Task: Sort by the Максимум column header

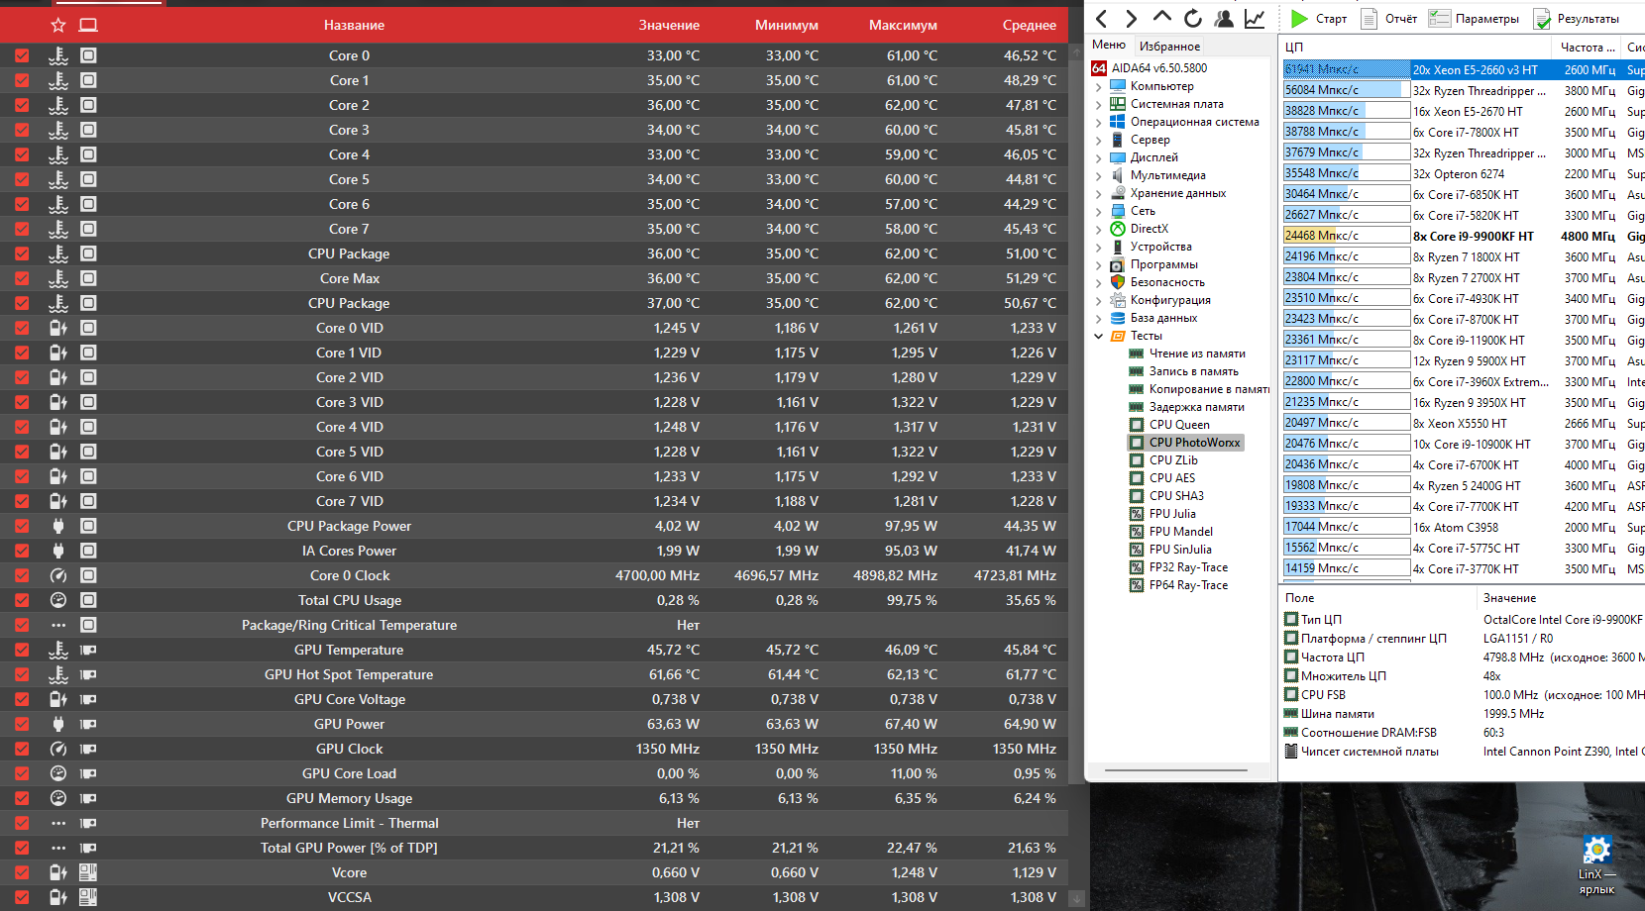Action: pos(903,25)
